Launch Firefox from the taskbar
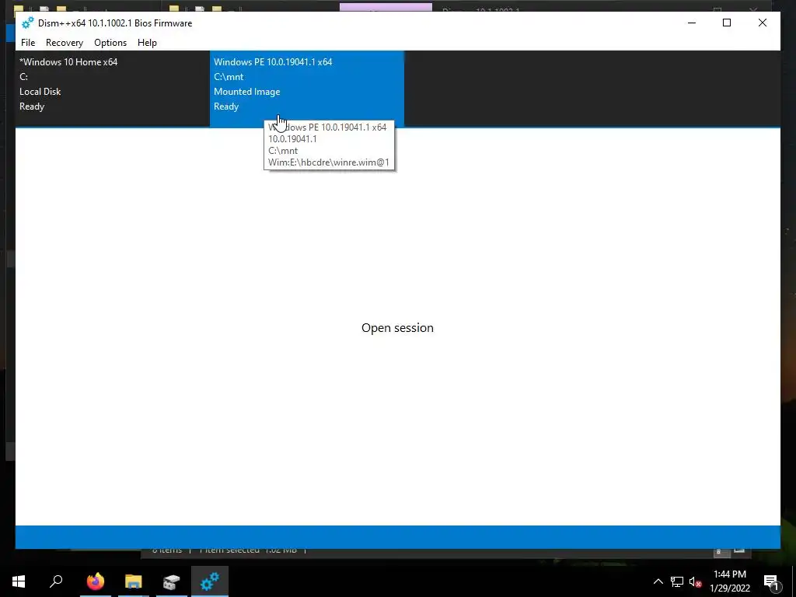This screenshot has width=796, height=597. [95, 581]
